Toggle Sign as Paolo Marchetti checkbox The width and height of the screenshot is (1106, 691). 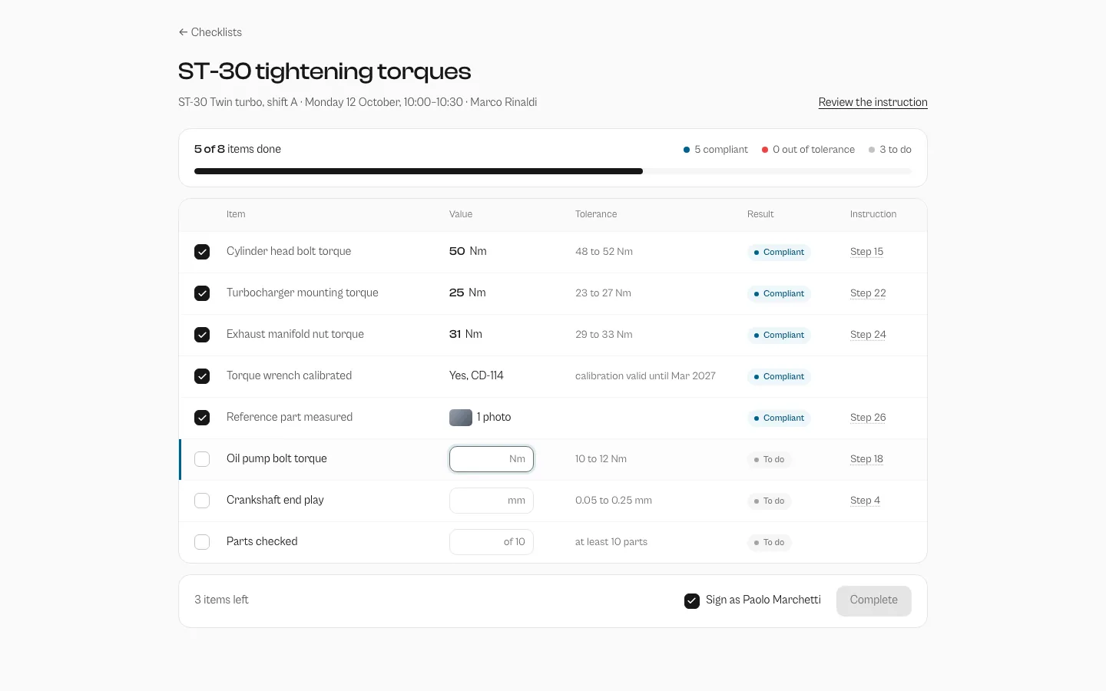pyautogui.click(x=692, y=600)
